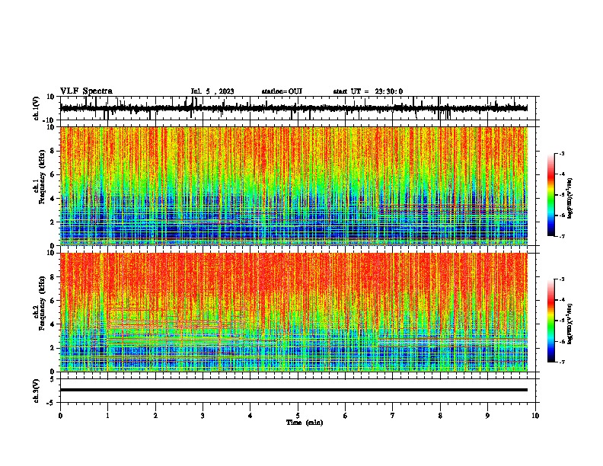
Task: Click time axis tick label "4"
Action: point(250,416)
